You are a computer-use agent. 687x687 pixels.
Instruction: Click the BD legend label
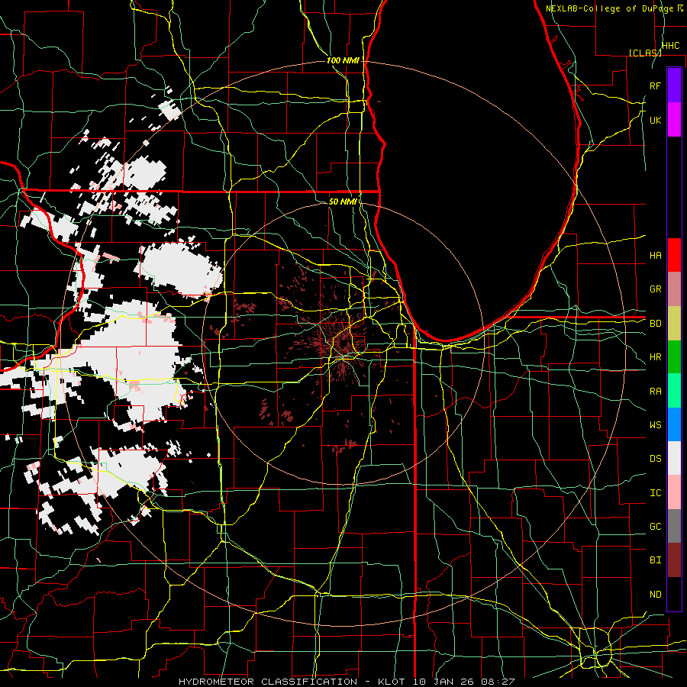[655, 324]
